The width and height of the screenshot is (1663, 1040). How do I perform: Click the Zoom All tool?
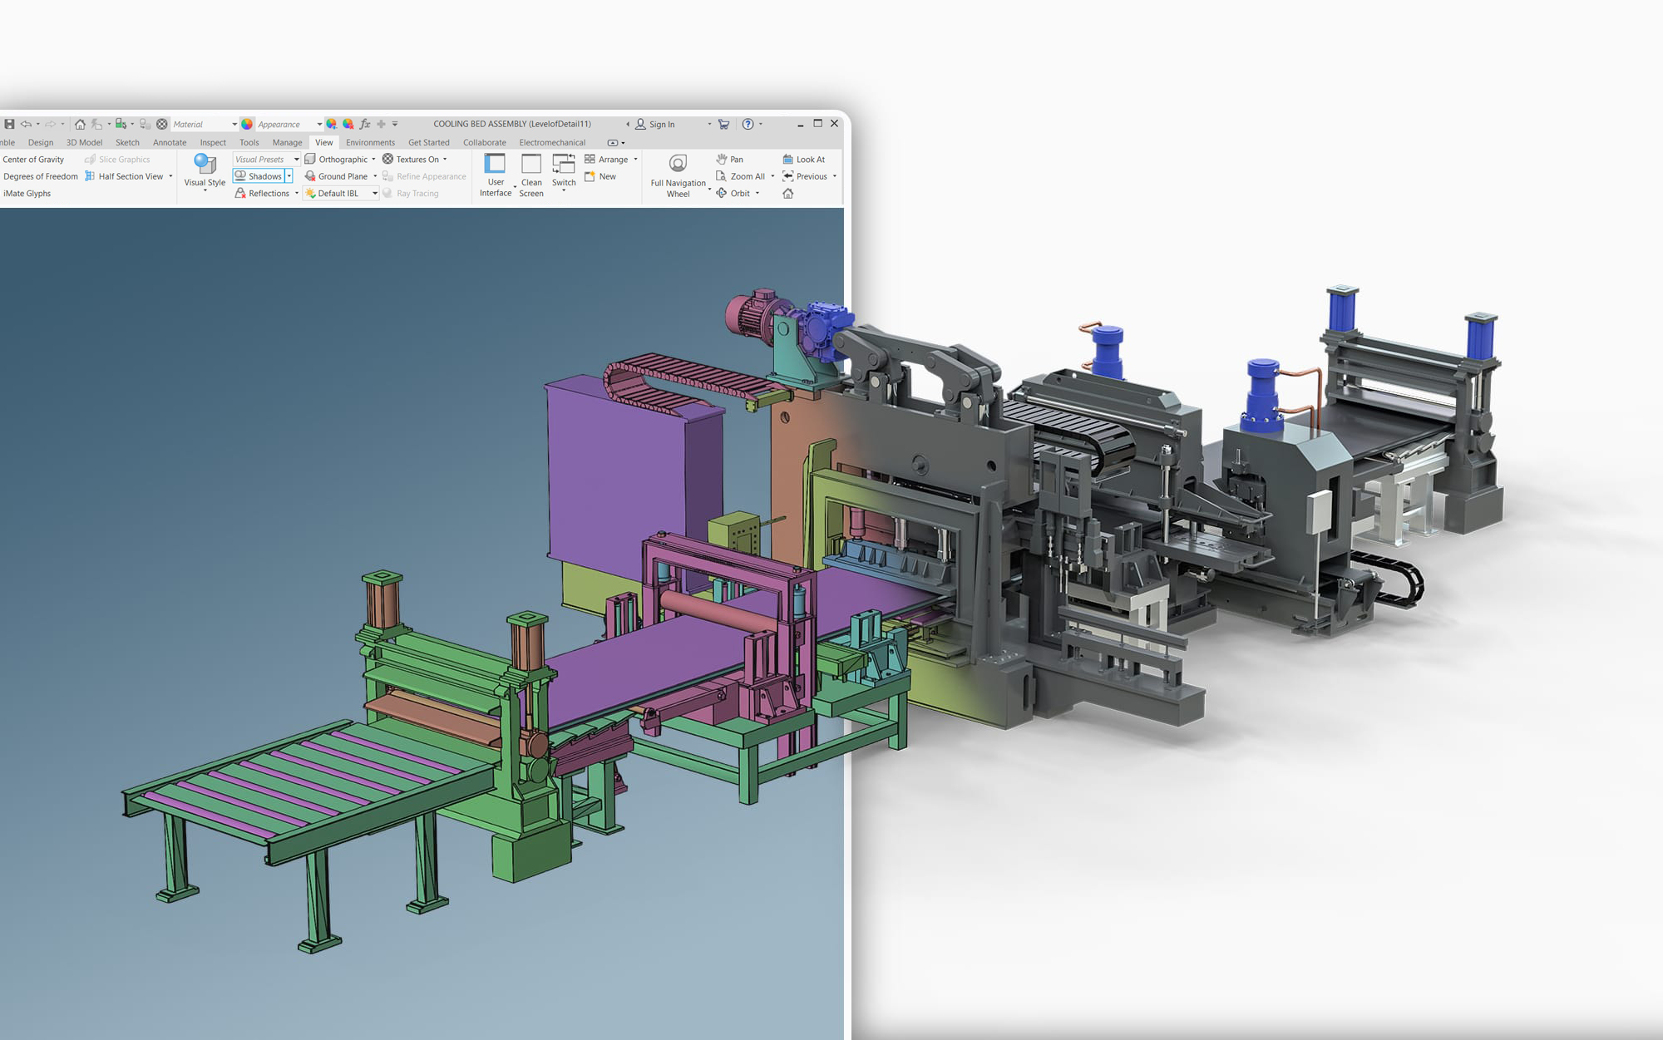[741, 176]
